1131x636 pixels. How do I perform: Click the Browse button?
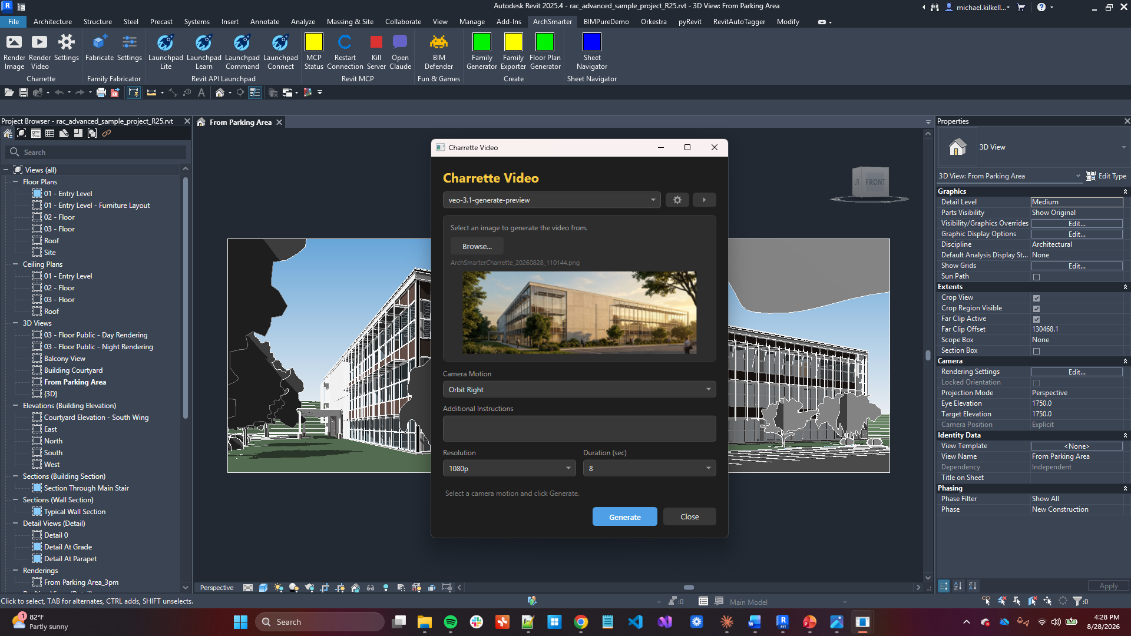[x=477, y=247]
